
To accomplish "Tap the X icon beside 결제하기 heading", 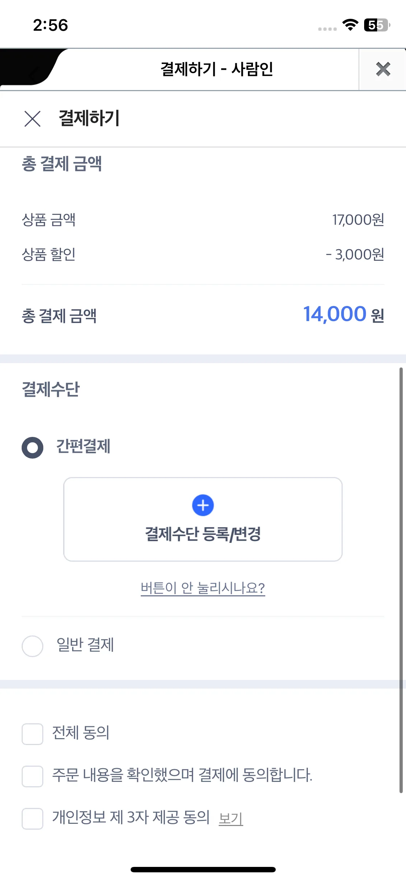I will pos(32,119).
